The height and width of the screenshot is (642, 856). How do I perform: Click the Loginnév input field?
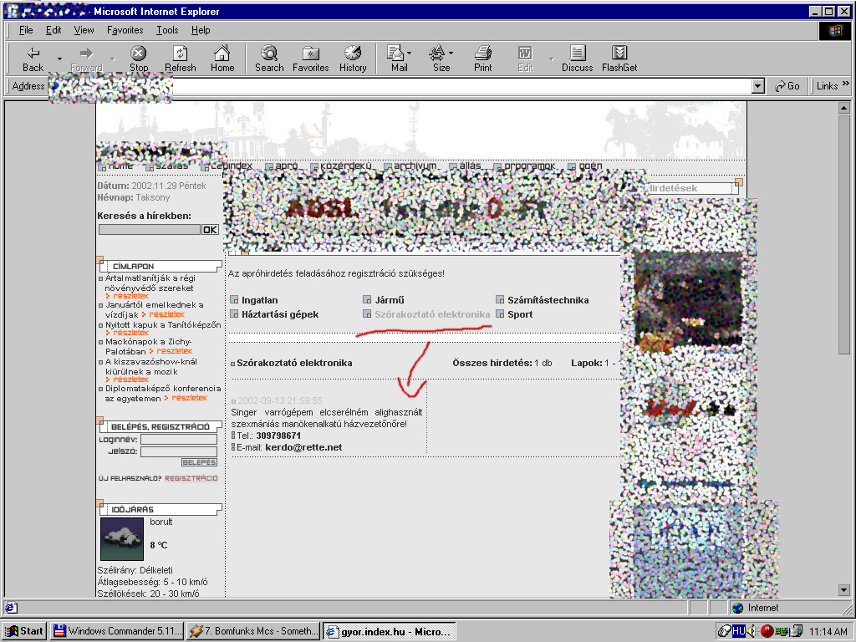tap(178, 439)
